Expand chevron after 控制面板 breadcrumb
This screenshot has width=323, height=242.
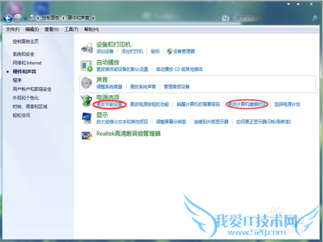(63, 18)
